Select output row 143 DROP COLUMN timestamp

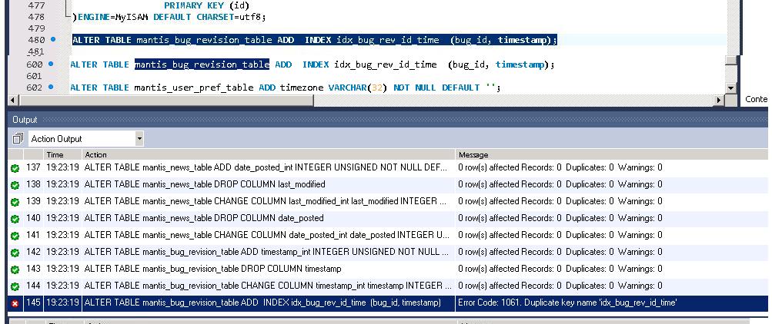coord(212,269)
